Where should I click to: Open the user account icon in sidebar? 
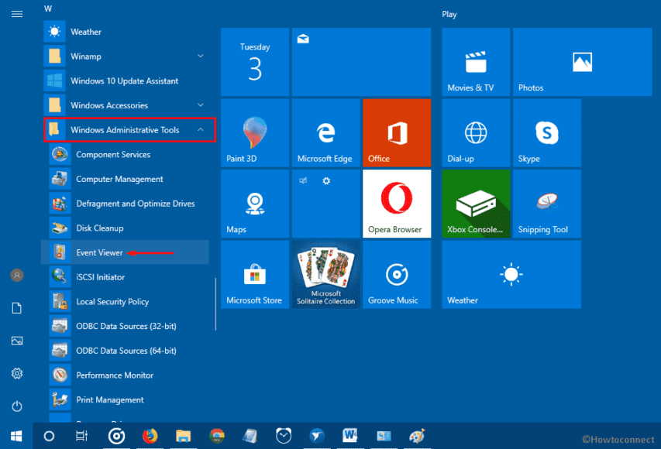pos(17,276)
